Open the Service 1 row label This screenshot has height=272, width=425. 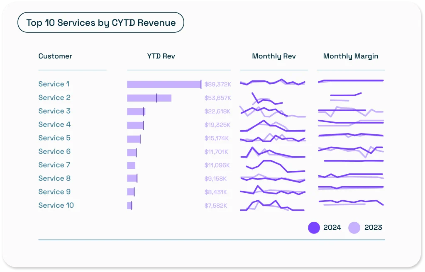coord(54,84)
